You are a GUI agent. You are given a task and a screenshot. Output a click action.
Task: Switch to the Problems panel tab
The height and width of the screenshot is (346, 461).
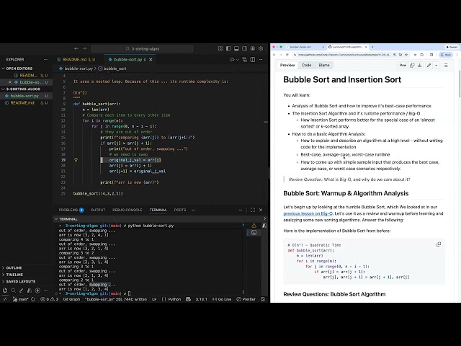71,210
